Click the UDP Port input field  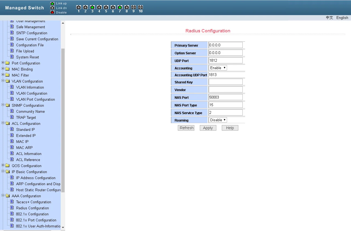pos(226,60)
